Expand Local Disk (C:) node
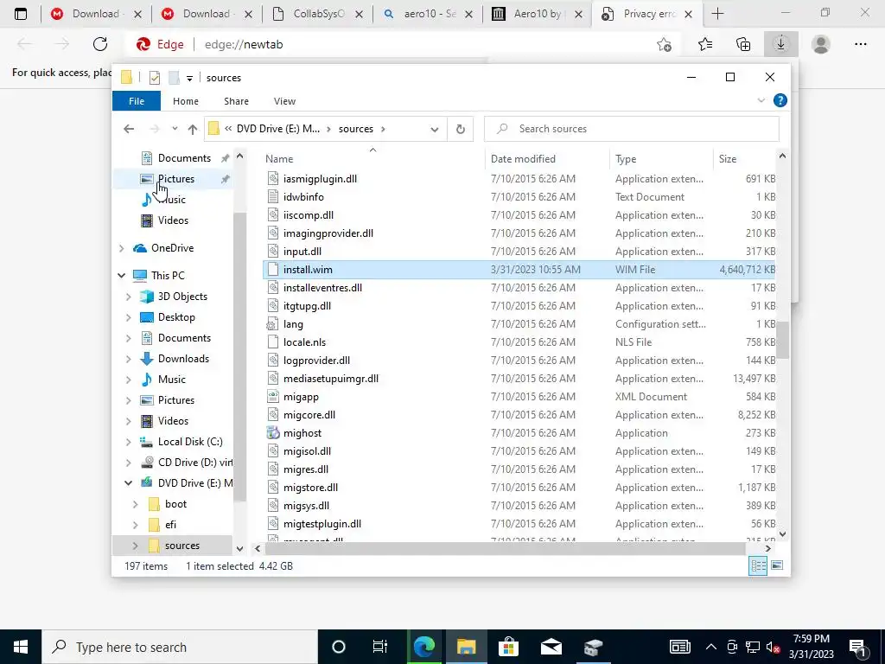The image size is (885, 664). [x=129, y=442]
